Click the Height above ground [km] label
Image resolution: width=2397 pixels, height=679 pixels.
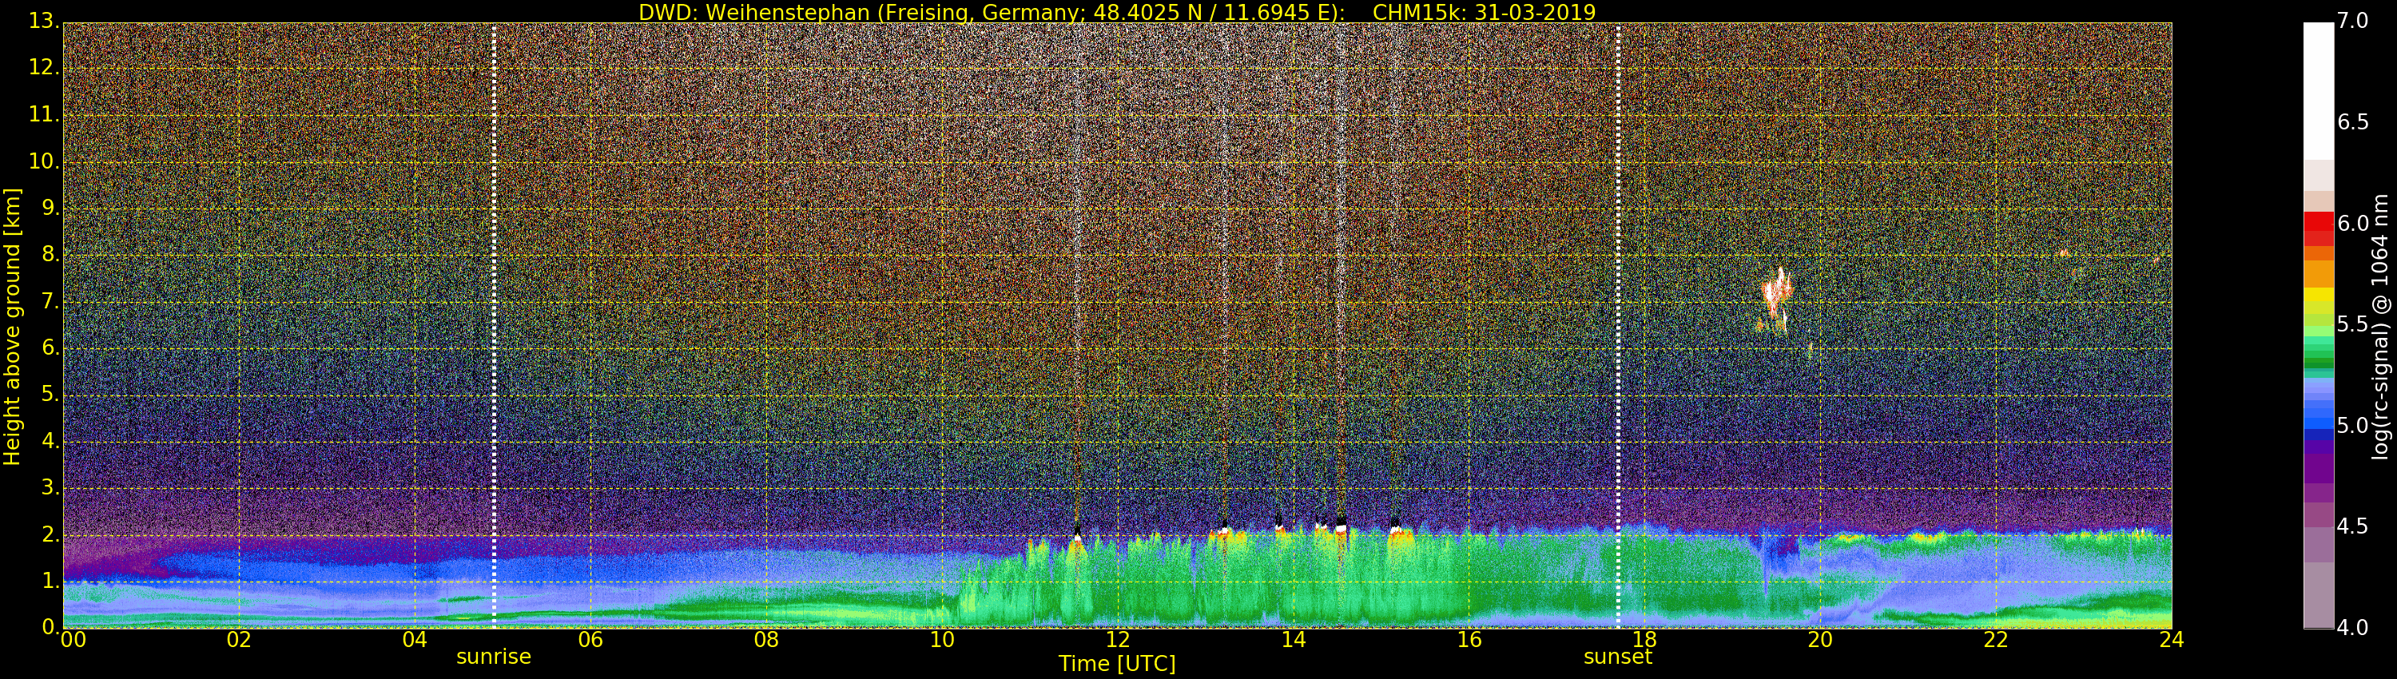(x=12, y=326)
